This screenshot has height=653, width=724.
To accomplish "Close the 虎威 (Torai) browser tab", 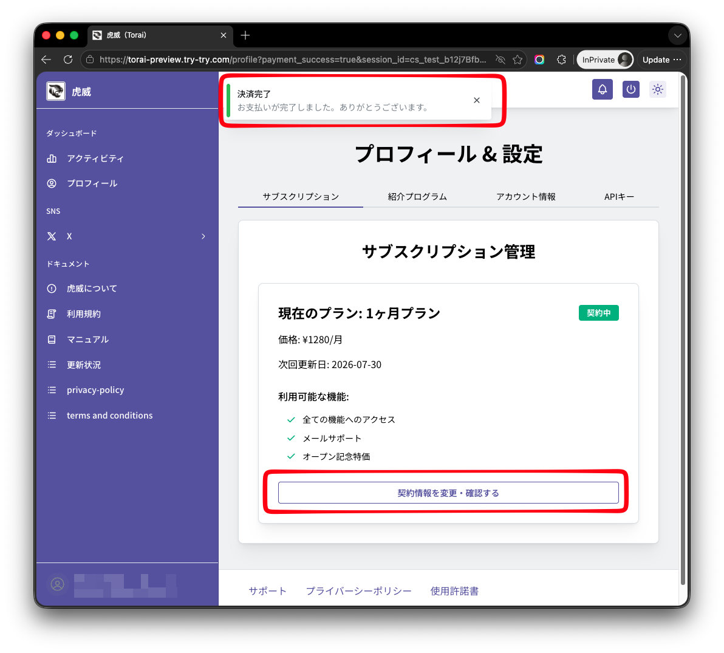I will pos(224,35).
